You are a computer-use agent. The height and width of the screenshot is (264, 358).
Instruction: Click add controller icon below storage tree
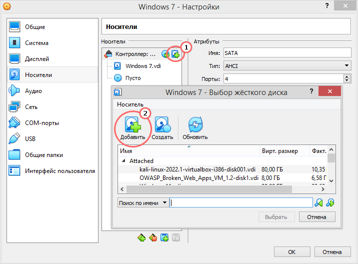coord(141,237)
